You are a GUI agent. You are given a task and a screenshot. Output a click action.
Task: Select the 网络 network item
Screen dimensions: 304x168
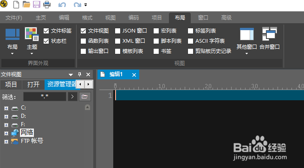(27, 133)
